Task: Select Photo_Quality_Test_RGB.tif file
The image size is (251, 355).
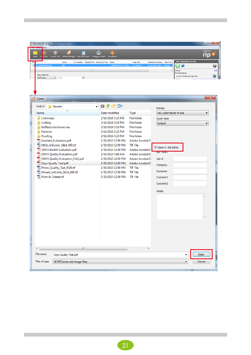Action: [58, 168]
